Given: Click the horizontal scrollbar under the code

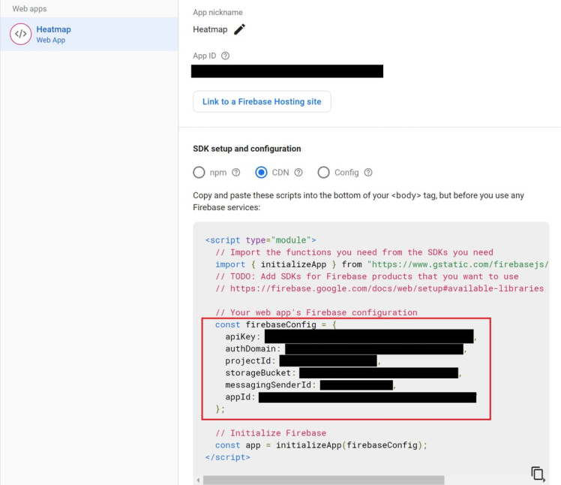Looking at the screenshot, I should pos(323,480).
